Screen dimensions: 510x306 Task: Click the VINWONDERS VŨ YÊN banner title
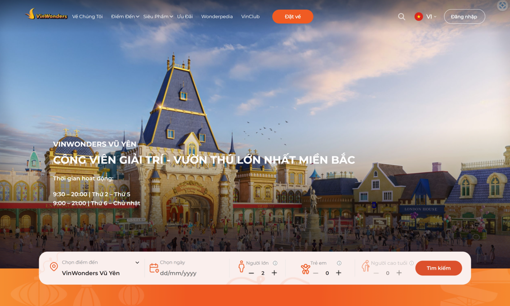94,144
